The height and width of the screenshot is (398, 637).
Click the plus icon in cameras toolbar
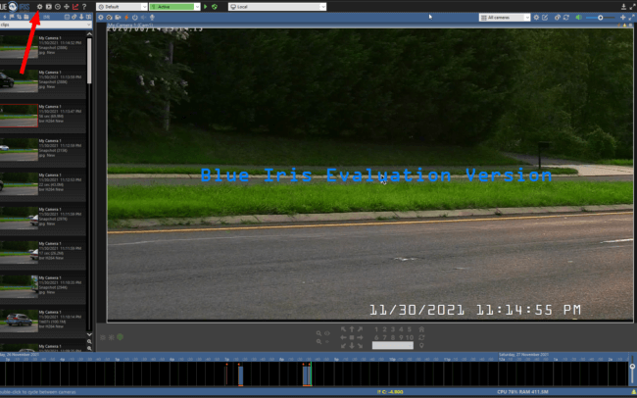622,17
